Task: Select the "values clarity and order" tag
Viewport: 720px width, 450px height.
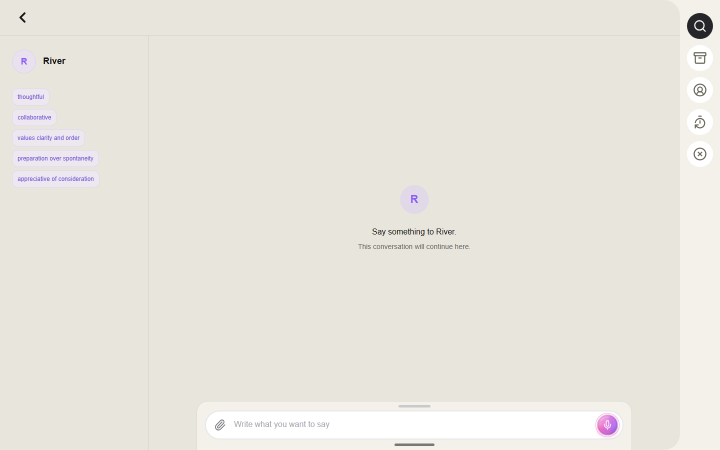Action: point(48,138)
